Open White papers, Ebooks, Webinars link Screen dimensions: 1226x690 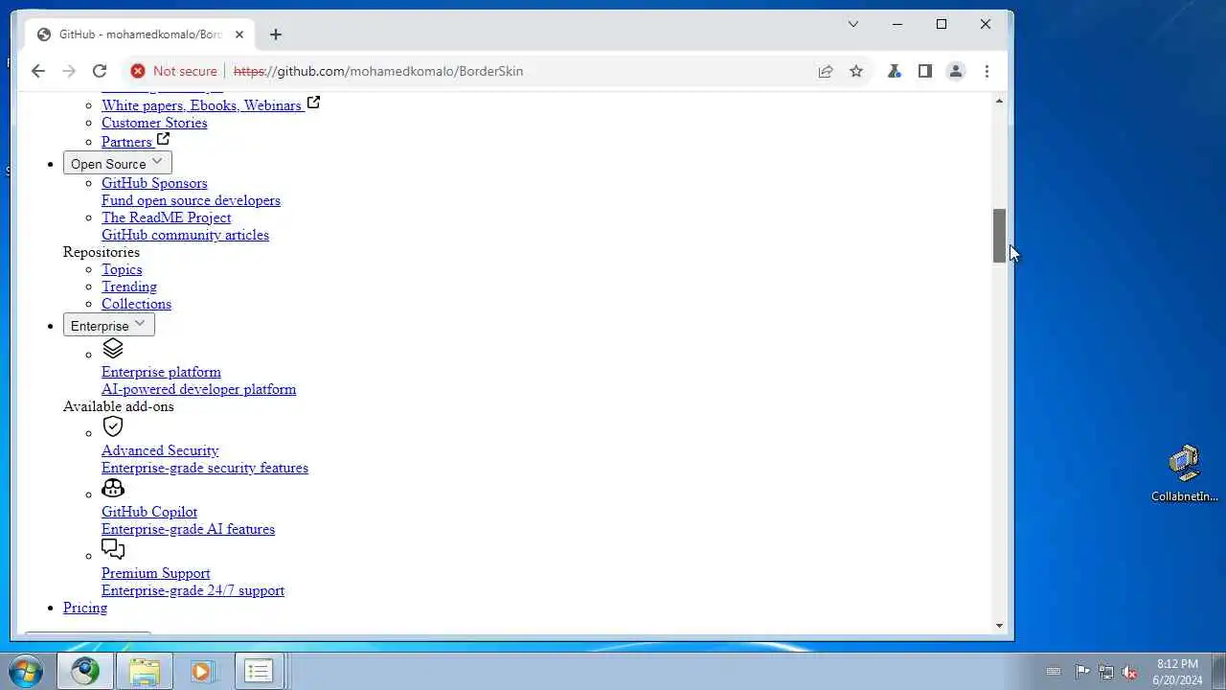(x=201, y=105)
